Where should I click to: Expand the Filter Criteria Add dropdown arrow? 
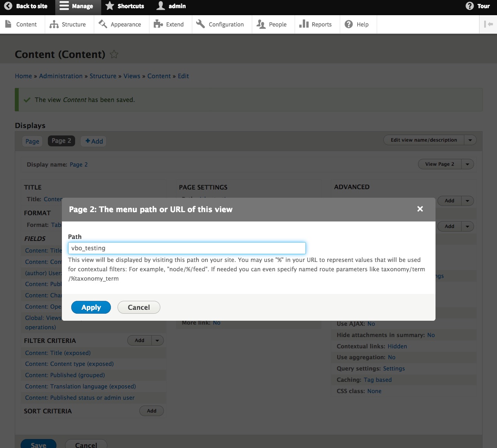pyautogui.click(x=157, y=341)
